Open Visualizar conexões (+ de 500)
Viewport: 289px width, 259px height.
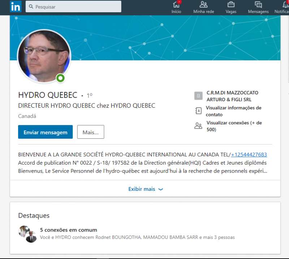click(x=234, y=126)
